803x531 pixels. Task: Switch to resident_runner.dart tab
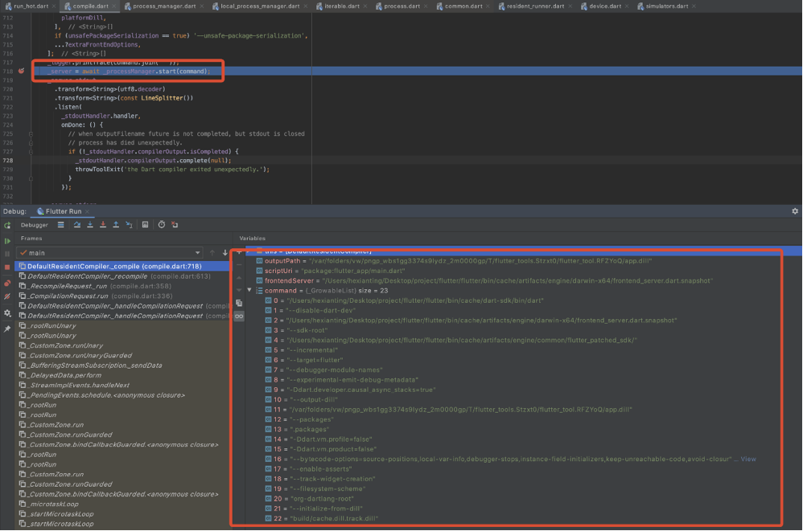point(535,6)
